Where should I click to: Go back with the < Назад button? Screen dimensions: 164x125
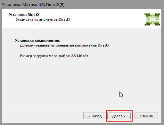[x=95, y=116]
